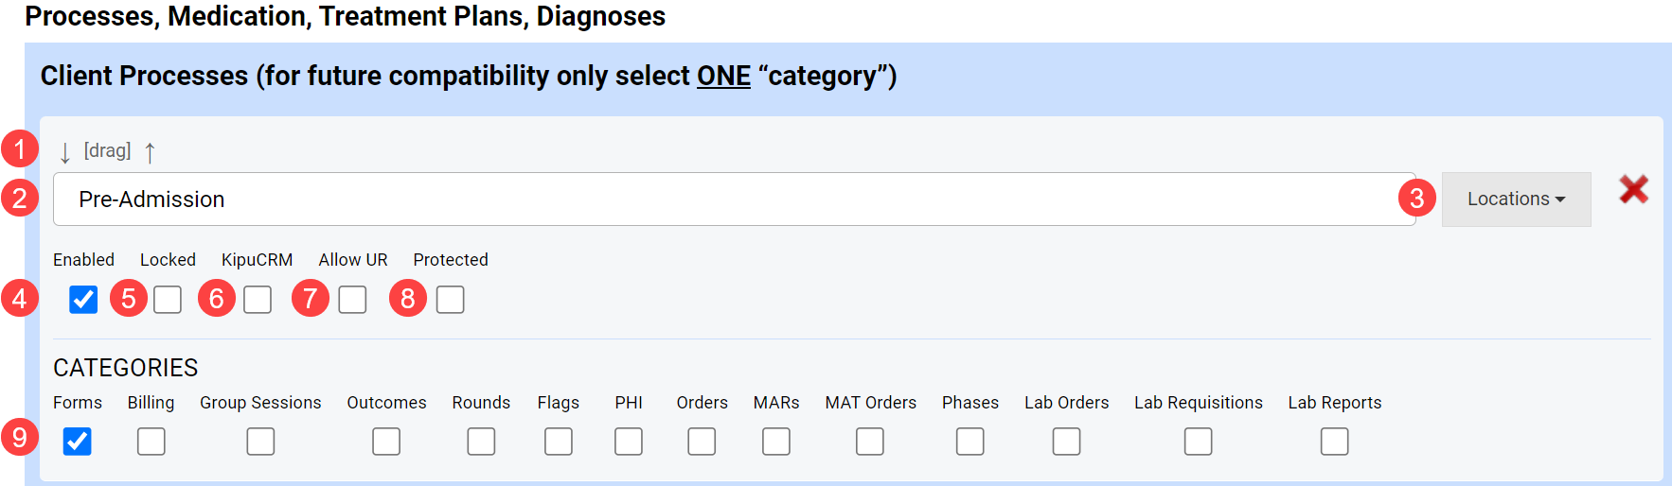Delete process with red X icon

click(1633, 190)
